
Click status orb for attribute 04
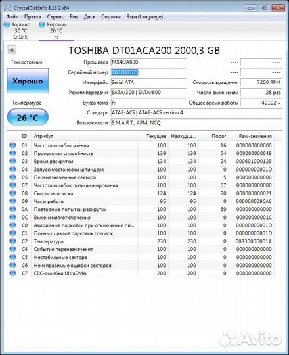pyautogui.click(x=12, y=169)
